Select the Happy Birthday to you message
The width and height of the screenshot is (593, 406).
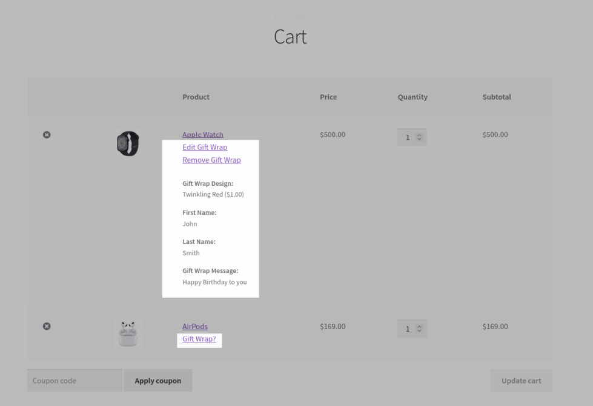[214, 282]
